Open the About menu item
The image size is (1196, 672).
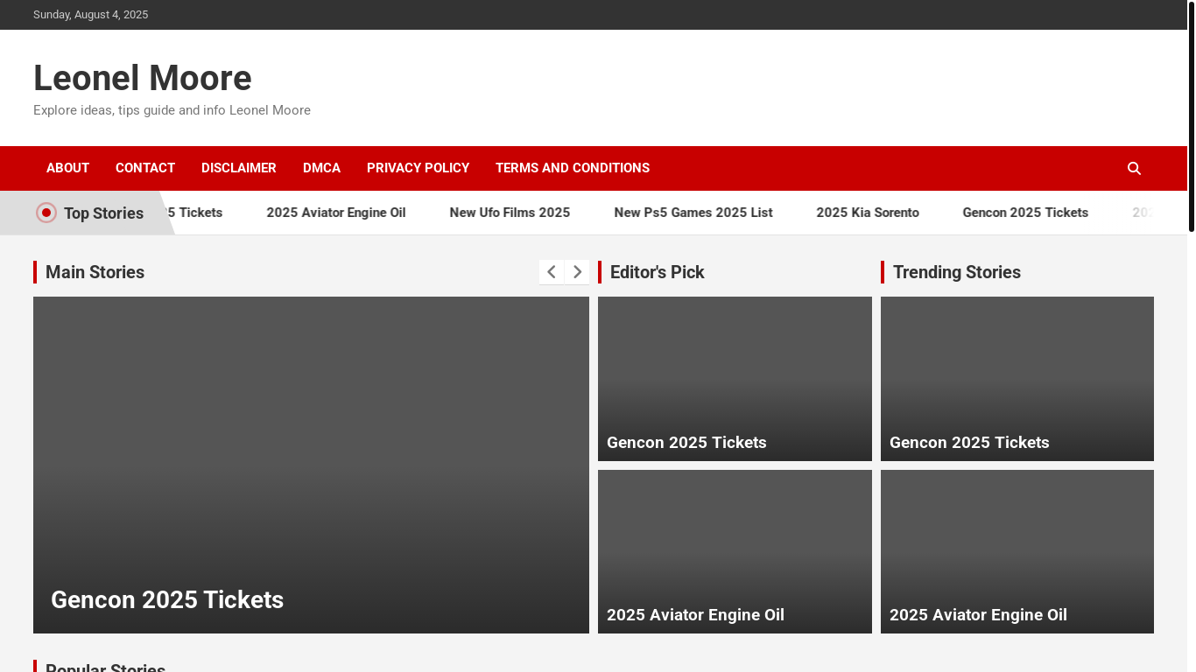[x=67, y=168]
